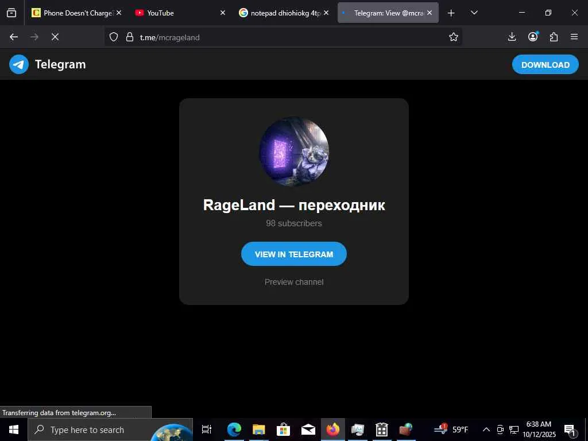The width and height of the screenshot is (588, 441).
Task: Close the Phone Doesn't Charge tab
Action: coord(119,13)
